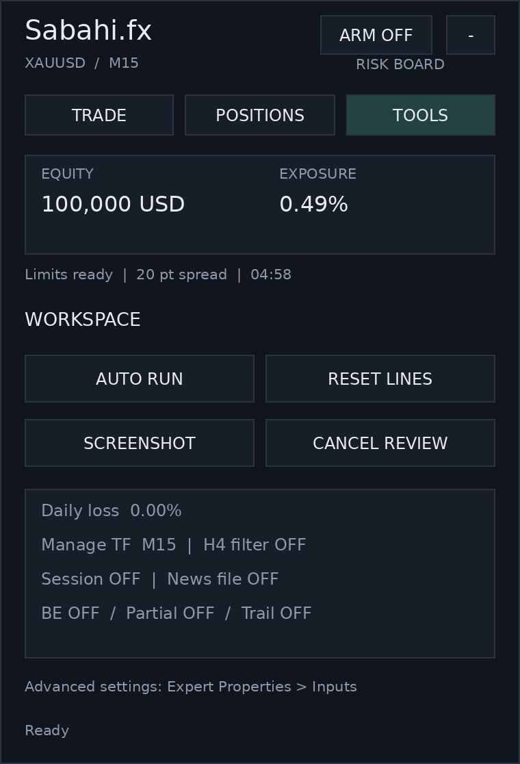Click the Sabahi.fx panel title
Viewport: 520px width, 764px height.
click(x=88, y=30)
